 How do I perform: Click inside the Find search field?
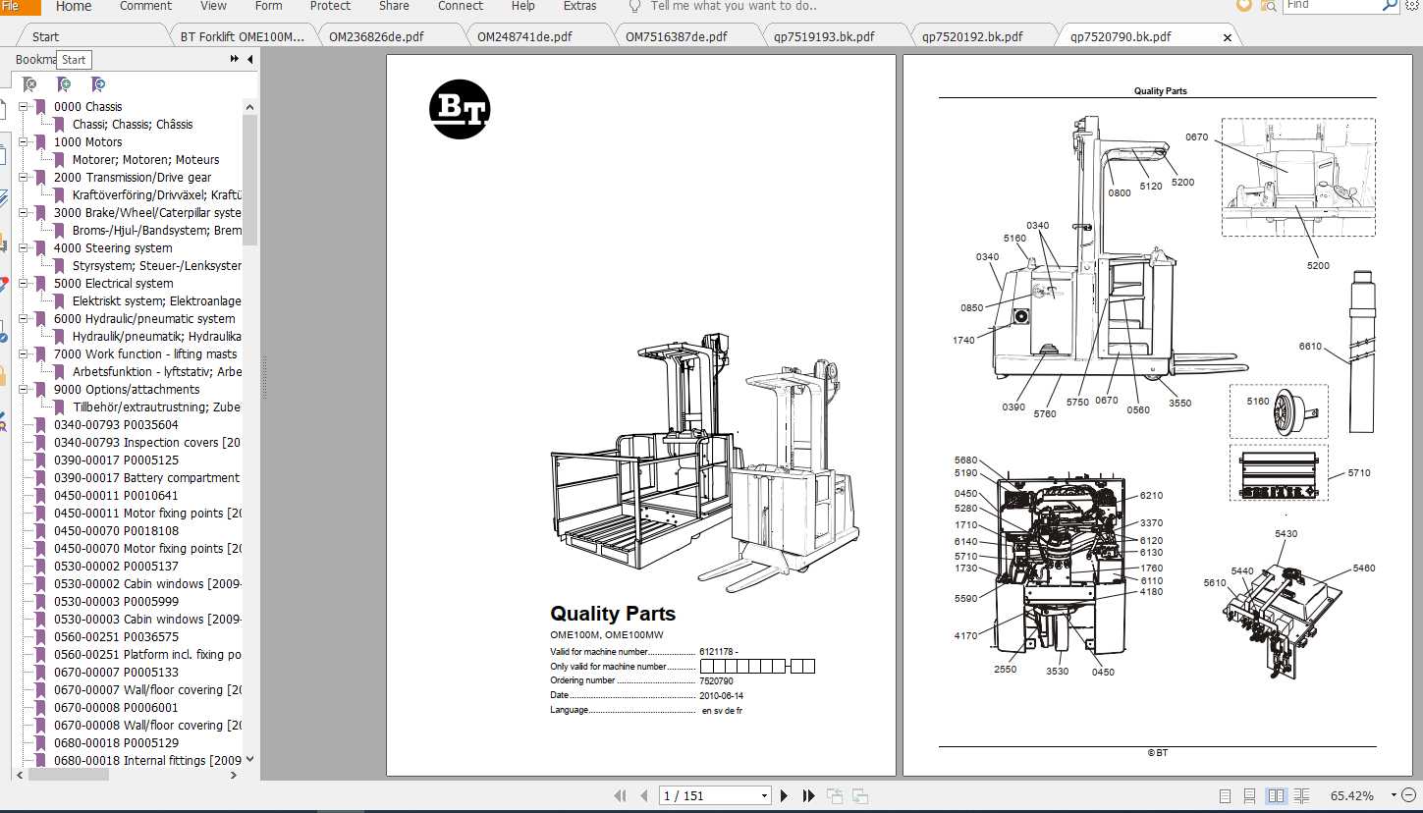[x=1331, y=6]
